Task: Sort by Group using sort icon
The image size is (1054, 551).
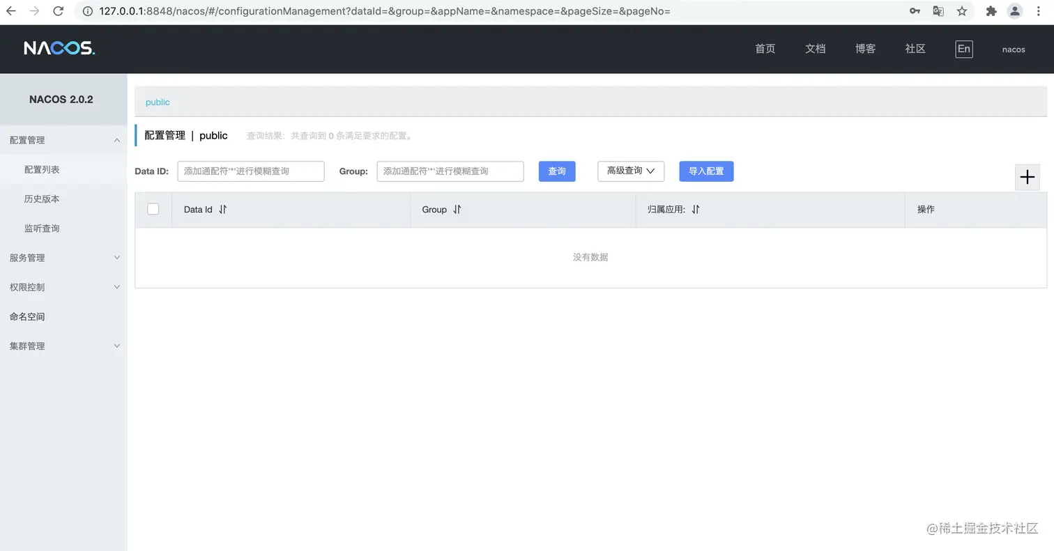Action: pyautogui.click(x=457, y=209)
